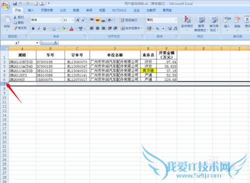Toggle wrap text (自动换行)

click(129, 20)
